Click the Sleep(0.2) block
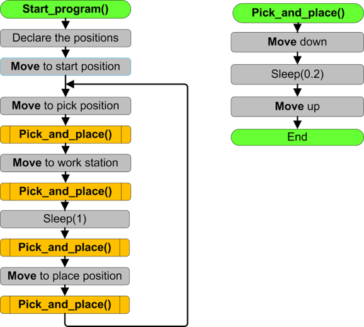The width and height of the screenshot is (364, 327). point(297,74)
